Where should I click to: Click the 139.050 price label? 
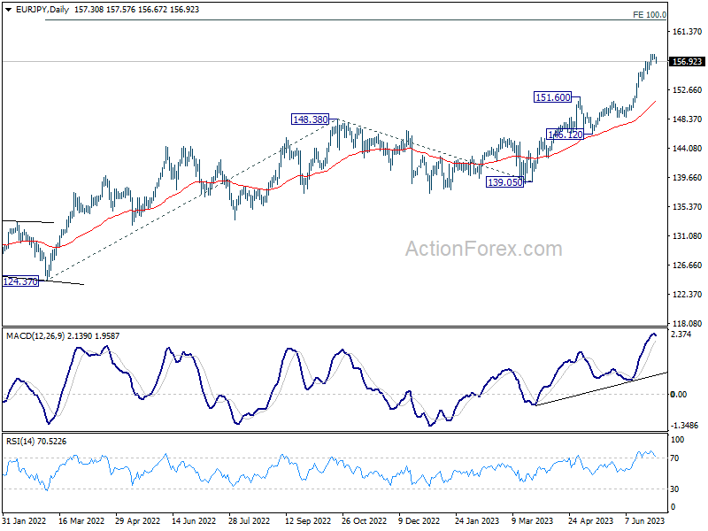[504, 182]
